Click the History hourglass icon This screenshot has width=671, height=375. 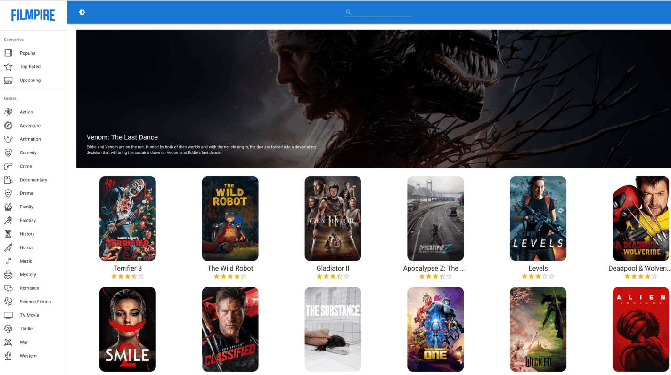8,234
